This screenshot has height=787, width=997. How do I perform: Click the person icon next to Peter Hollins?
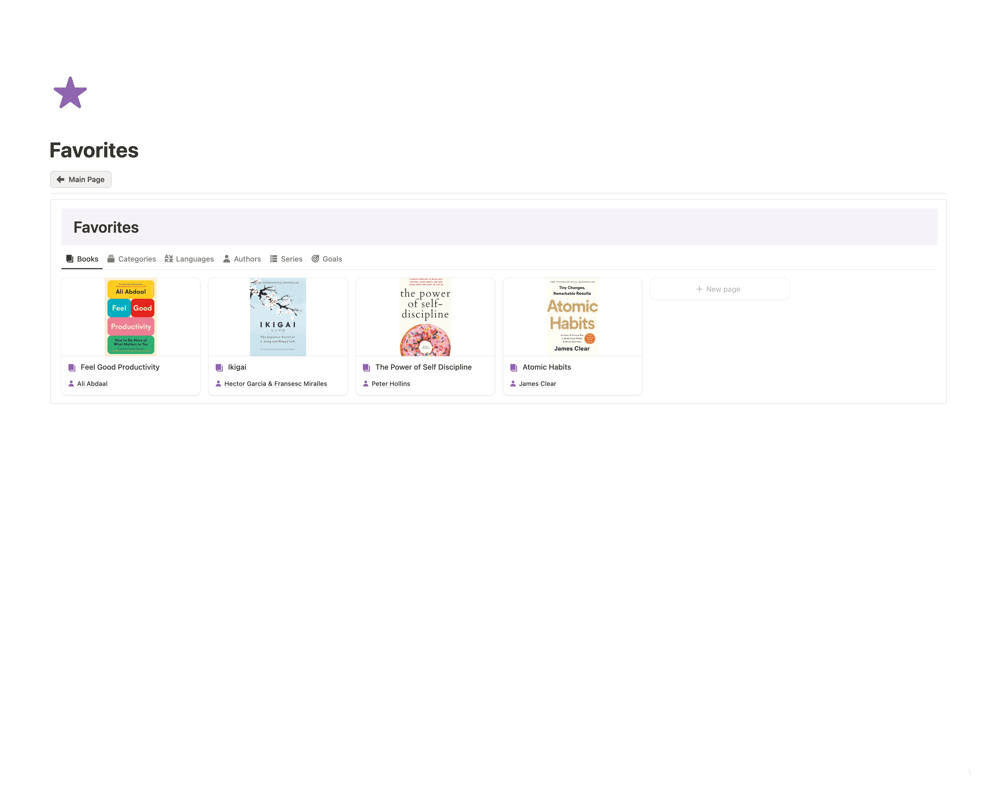click(366, 383)
